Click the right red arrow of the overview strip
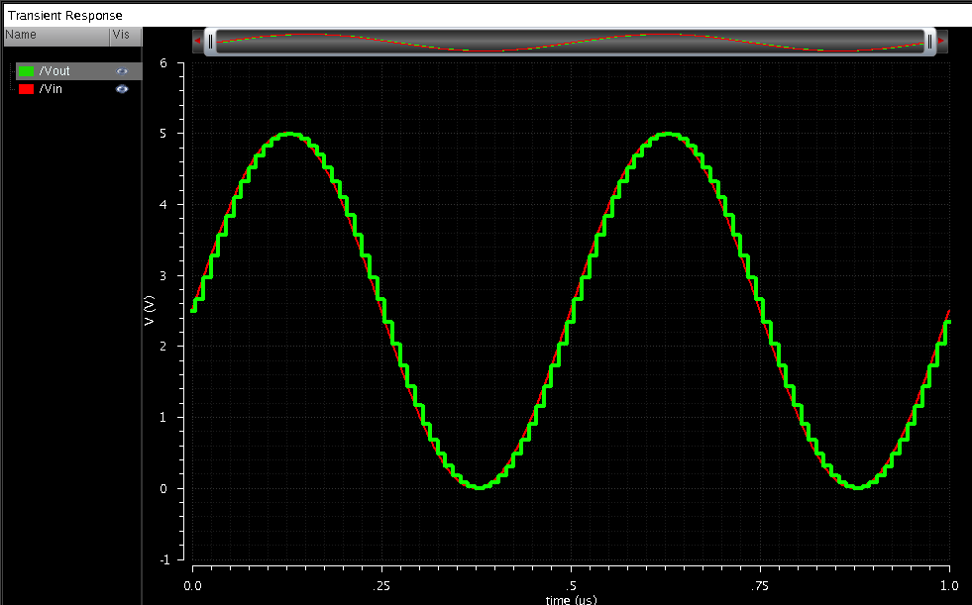The image size is (972, 605). tap(941, 41)
